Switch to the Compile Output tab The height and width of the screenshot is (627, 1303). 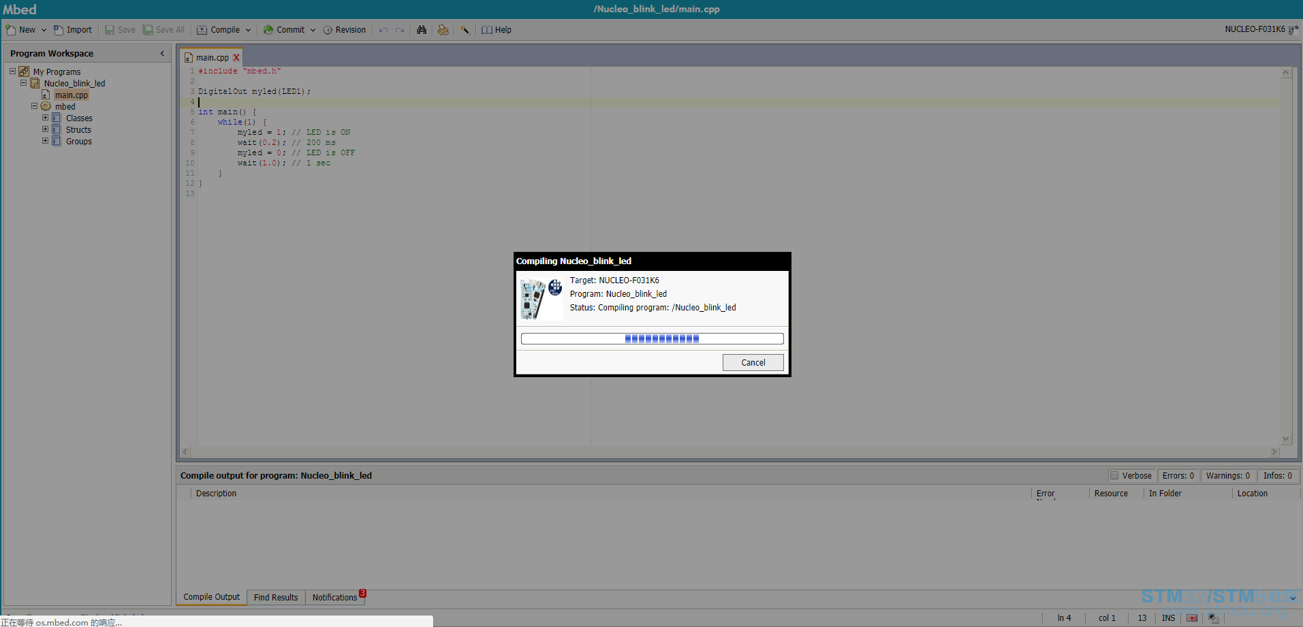click(x=211, y=597)
